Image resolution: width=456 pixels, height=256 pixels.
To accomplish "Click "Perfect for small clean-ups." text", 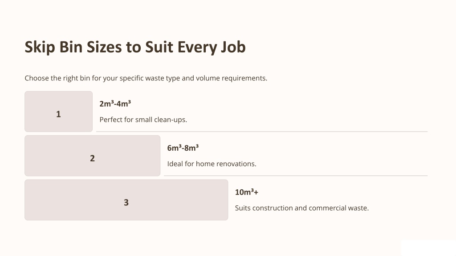I will [143, 120].
